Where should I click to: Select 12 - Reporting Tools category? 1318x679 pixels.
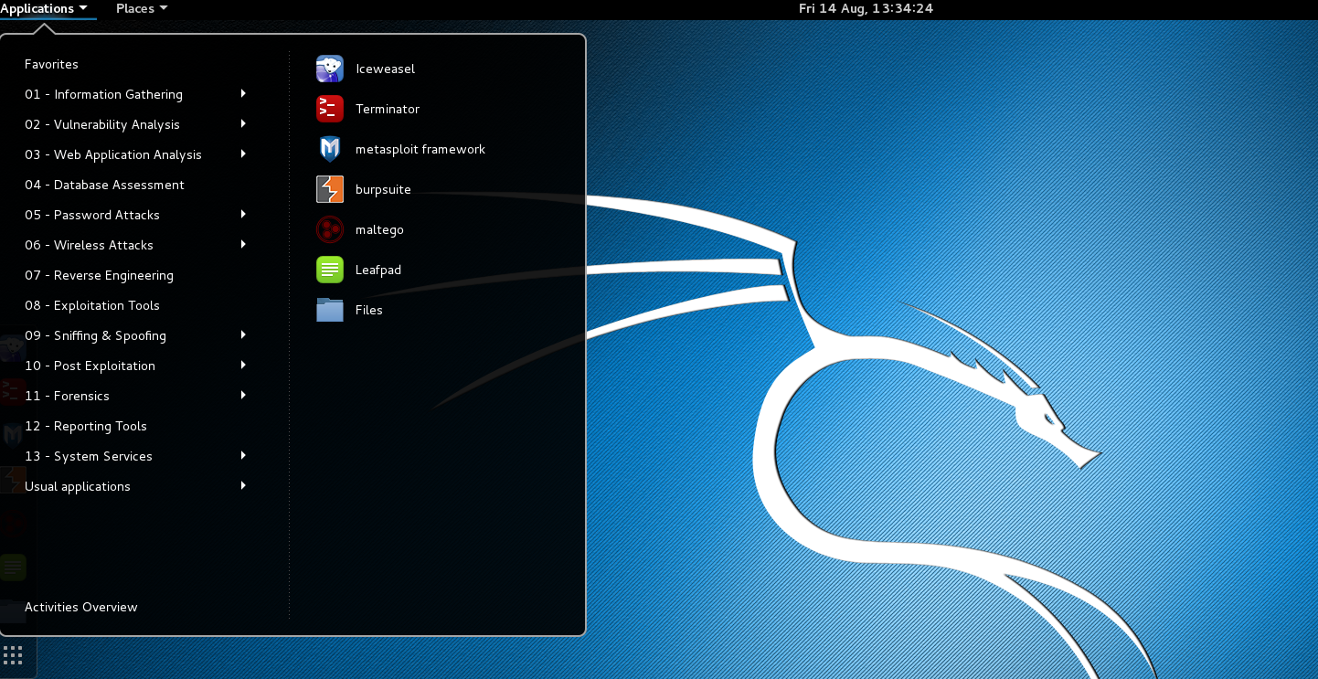pyautogui.click(x=86, y=426)
